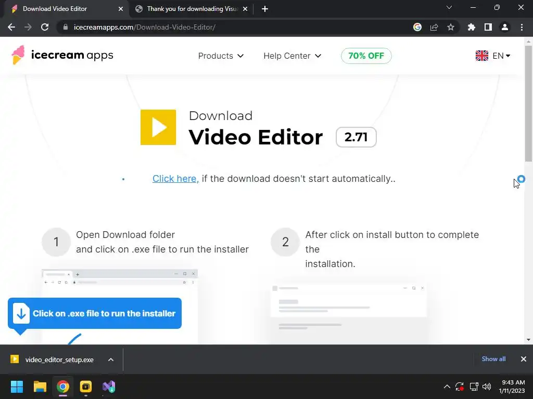Expand video_editor_setup.exe download options arrow

(x=111, y=360)
